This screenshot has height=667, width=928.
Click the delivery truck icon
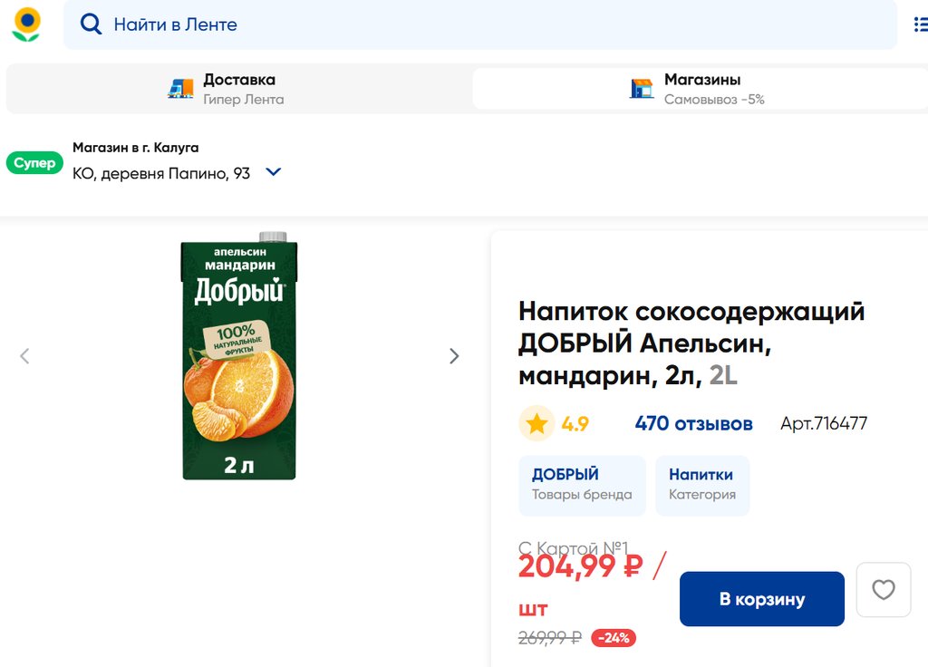pyautogui.click(x=181, y=88)
